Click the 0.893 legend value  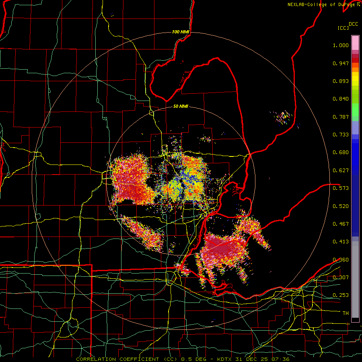coord(341,81)
